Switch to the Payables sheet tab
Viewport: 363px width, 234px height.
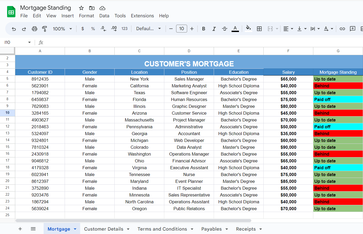(x=211, y=229)
